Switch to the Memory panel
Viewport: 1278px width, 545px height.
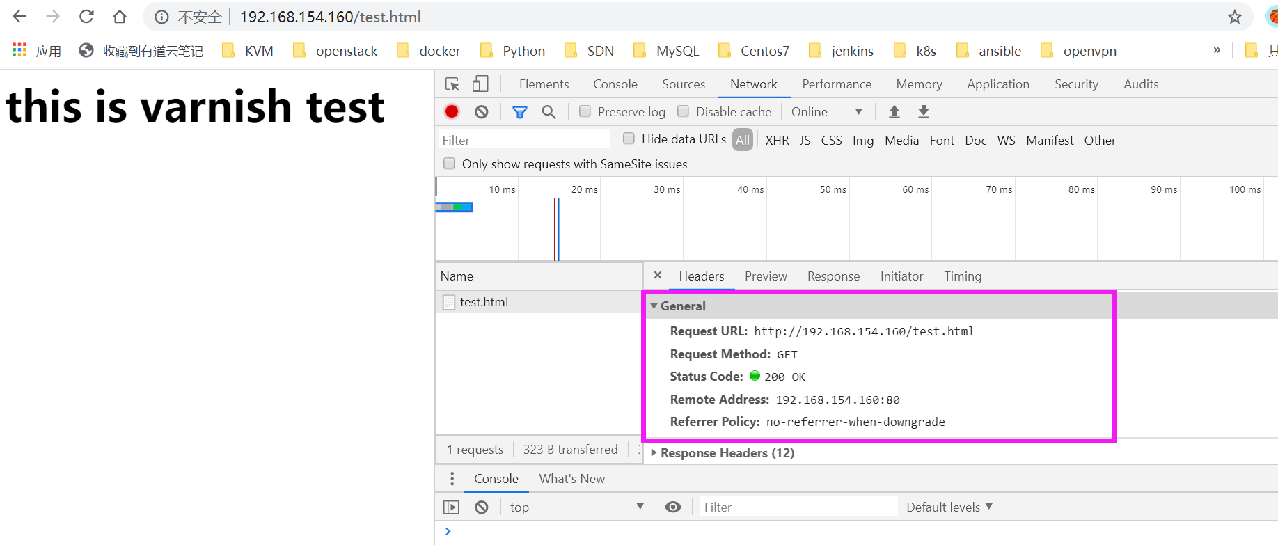pyautogui.click(x=919, y=84)
